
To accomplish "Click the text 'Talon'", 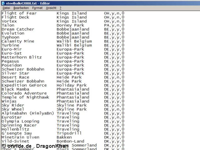I will tap(8, 25).
